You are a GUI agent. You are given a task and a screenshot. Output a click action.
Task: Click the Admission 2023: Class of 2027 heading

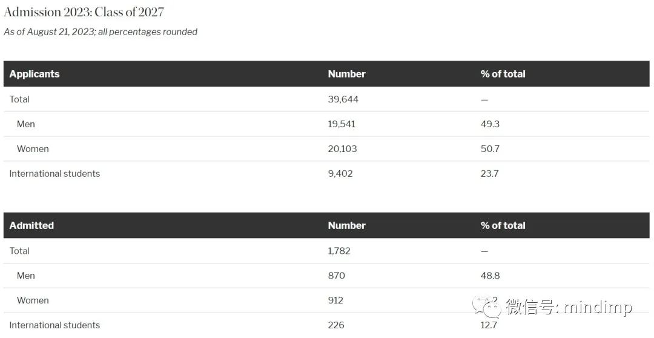(x=84, y=12)
